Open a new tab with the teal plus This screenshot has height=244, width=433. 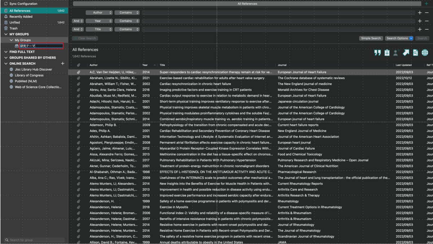[x=427, y=4]
